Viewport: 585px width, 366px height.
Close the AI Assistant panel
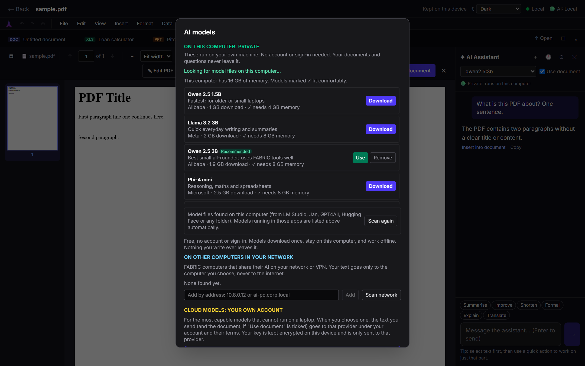[x=574, y=57]
